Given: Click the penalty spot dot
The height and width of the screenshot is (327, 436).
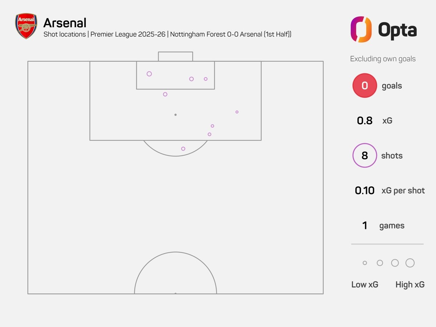Looking at the screenshot, I should pyautogui.click(x=175, y=115).
